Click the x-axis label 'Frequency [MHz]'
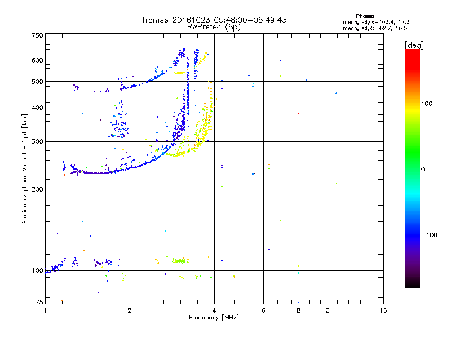 pyautogui.click(x=214, y=318)
